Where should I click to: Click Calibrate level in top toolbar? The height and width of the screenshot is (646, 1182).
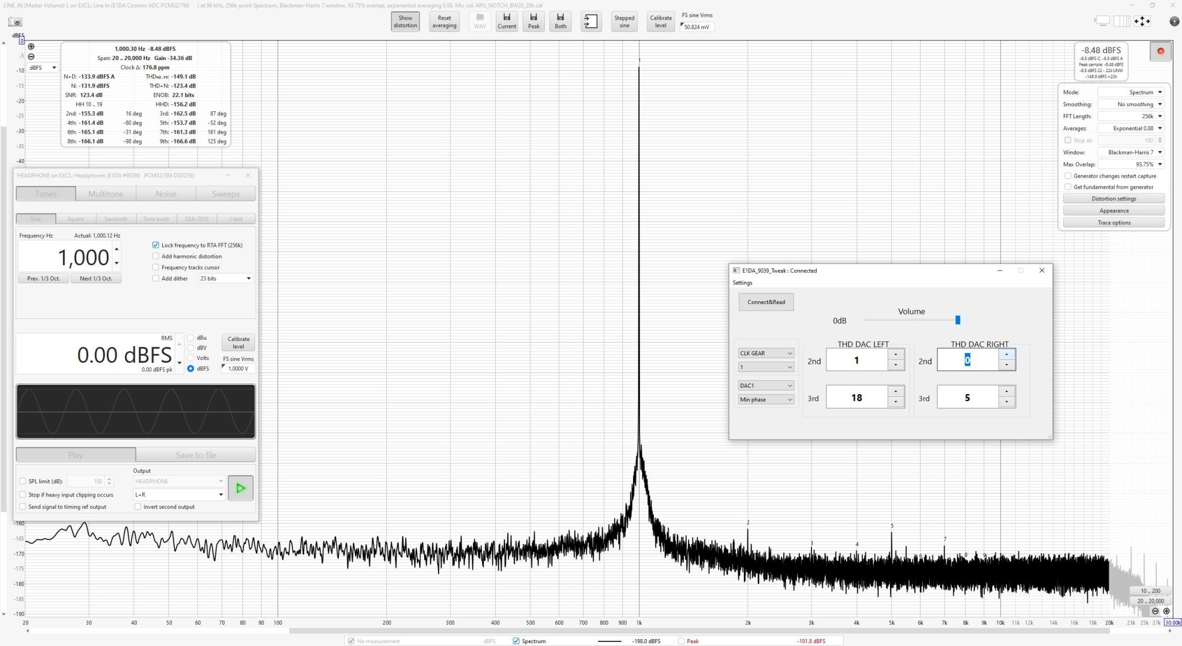(661, 22)
